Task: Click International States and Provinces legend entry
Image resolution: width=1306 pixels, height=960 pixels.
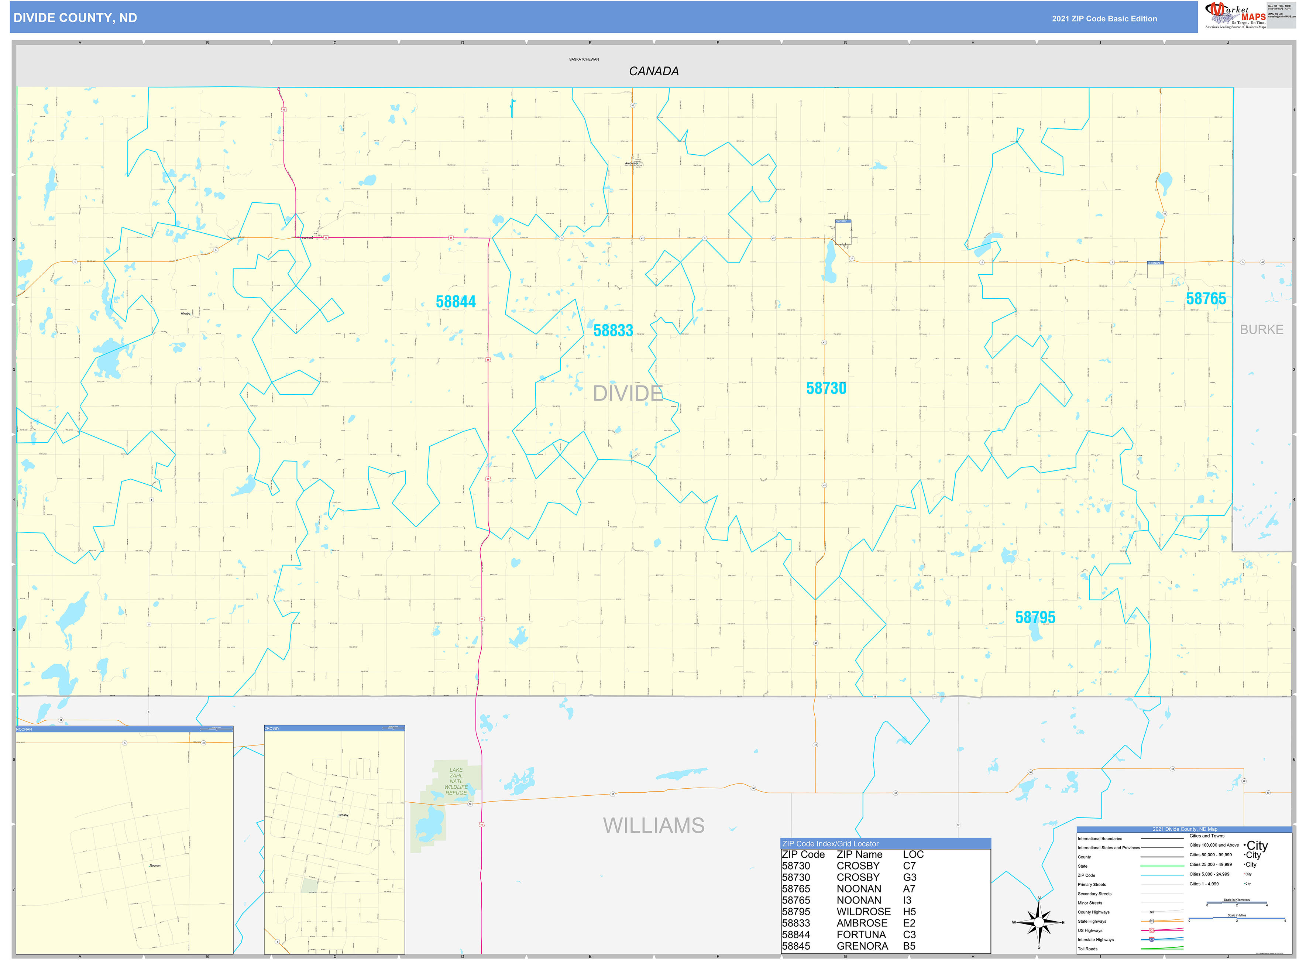Action: pos(1109,848)
